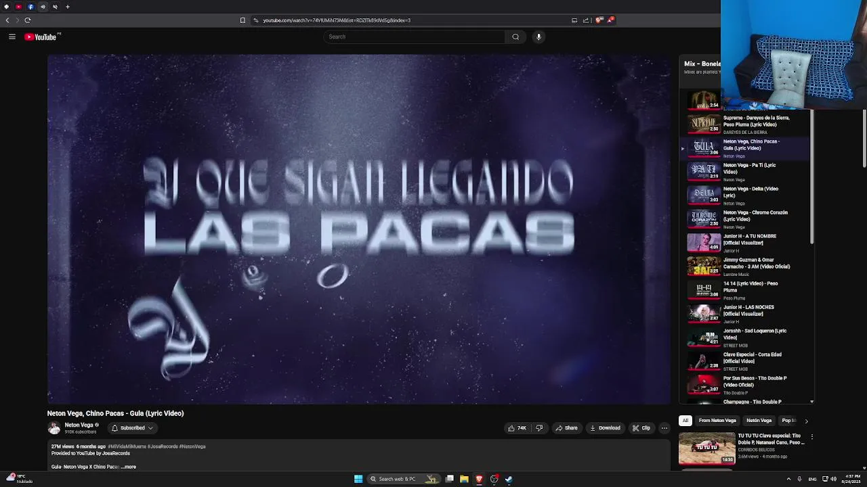Open a new browser tab

pyautogui.click(x=68, y=7)
